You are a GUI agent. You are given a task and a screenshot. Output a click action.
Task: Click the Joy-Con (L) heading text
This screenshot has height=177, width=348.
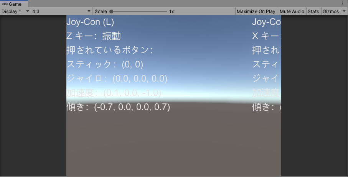pos(90,22)
